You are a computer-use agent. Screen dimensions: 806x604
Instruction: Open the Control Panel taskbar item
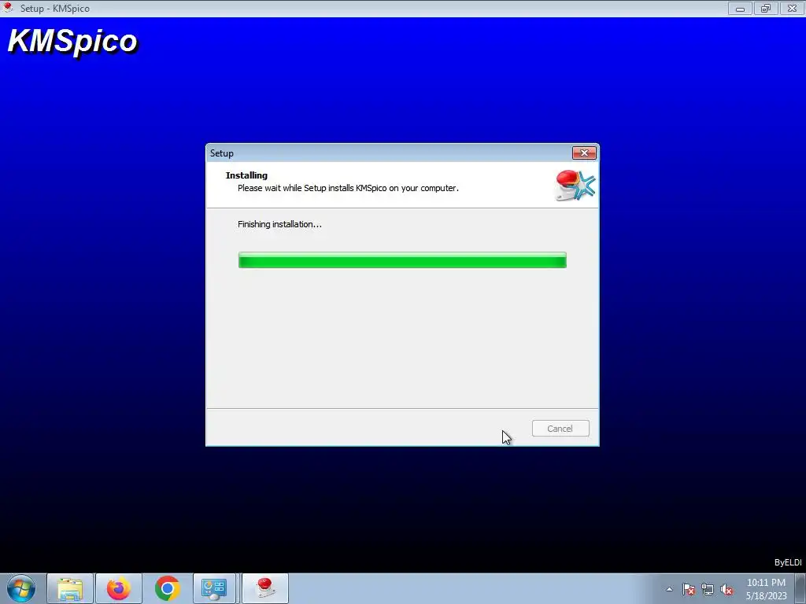click(x=214, y=588)
